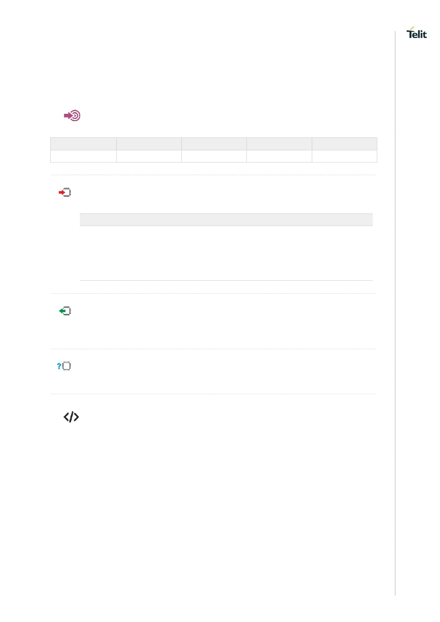
Task: Click the second white cell of five-column table
Action: (149, 156)
